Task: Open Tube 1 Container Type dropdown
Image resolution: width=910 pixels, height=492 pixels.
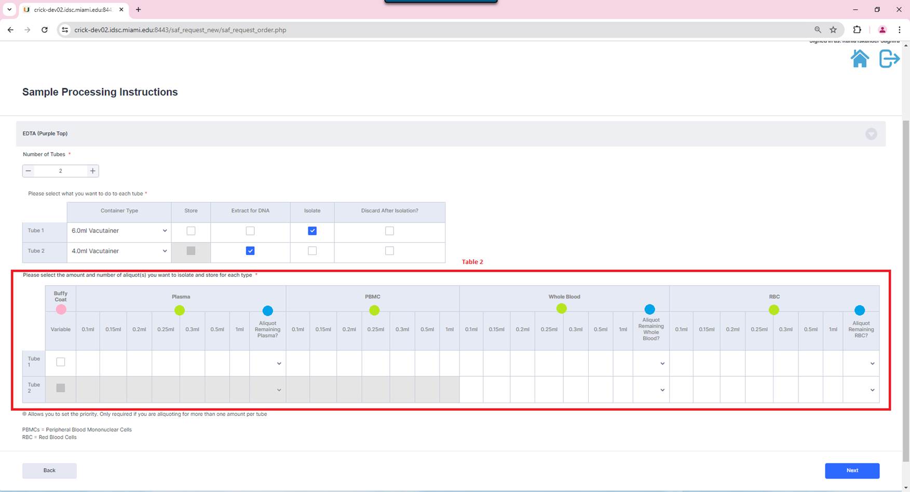Action: pos(119,231)
